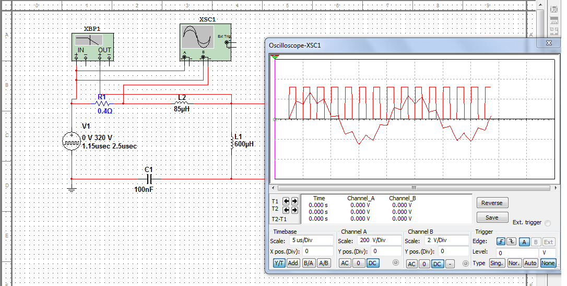
Task: Select the C1 100nF capacitor symbol
Action: pyautogui.click(x=150, y=179)
